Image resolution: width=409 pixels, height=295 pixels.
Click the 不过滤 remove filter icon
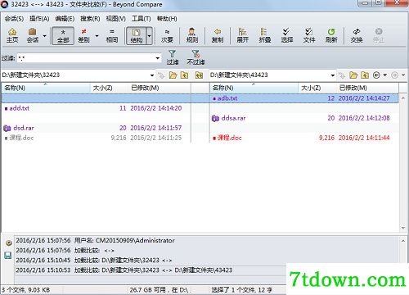pos(196,57)
